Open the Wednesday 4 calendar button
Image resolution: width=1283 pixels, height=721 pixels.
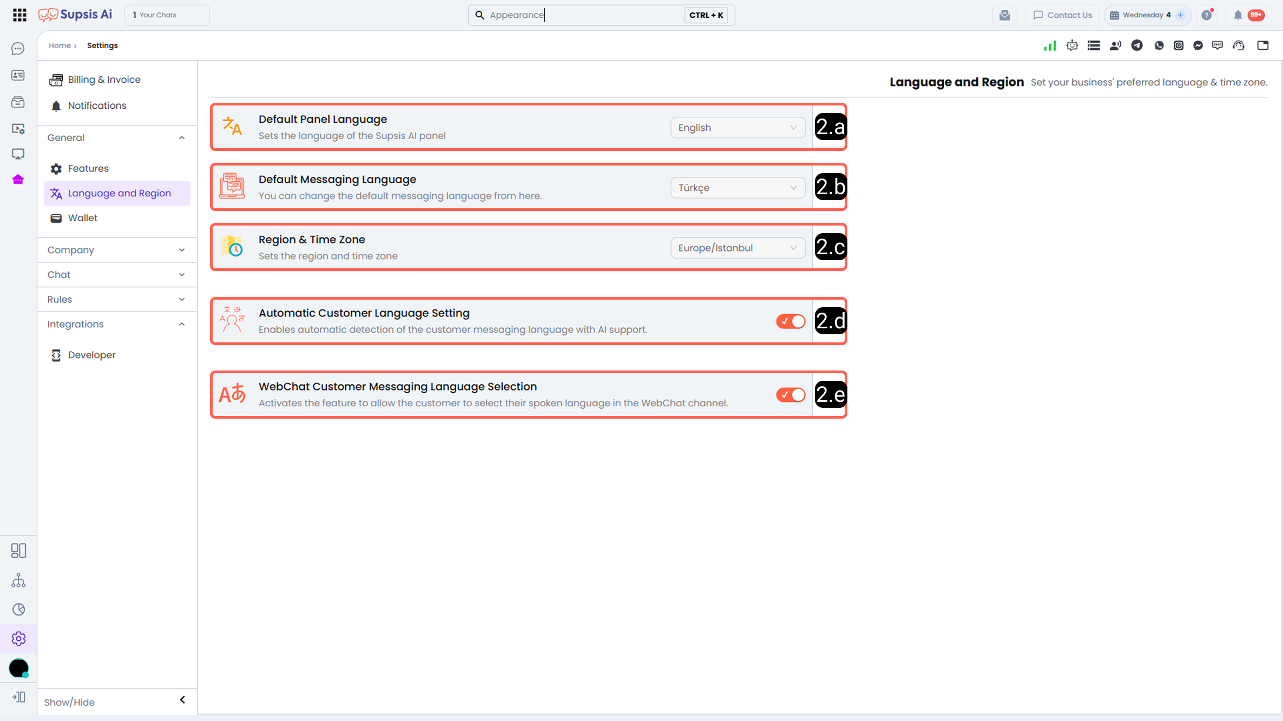[x=1147, y=15]
